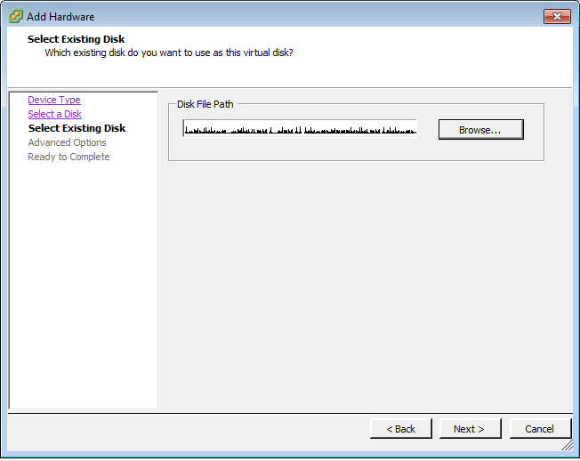Proceed with the Next button
The image size is (580, 461).
point(470,429)
